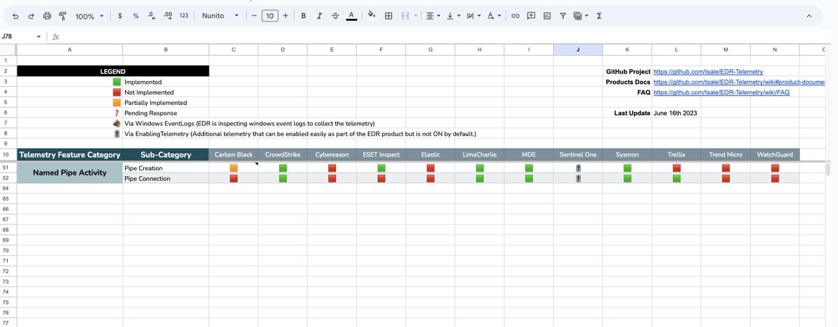The height and width of the screenshot is (327, 838).
Task: Select the Named Pipe Activity cell
Action: tap(69, 173)
